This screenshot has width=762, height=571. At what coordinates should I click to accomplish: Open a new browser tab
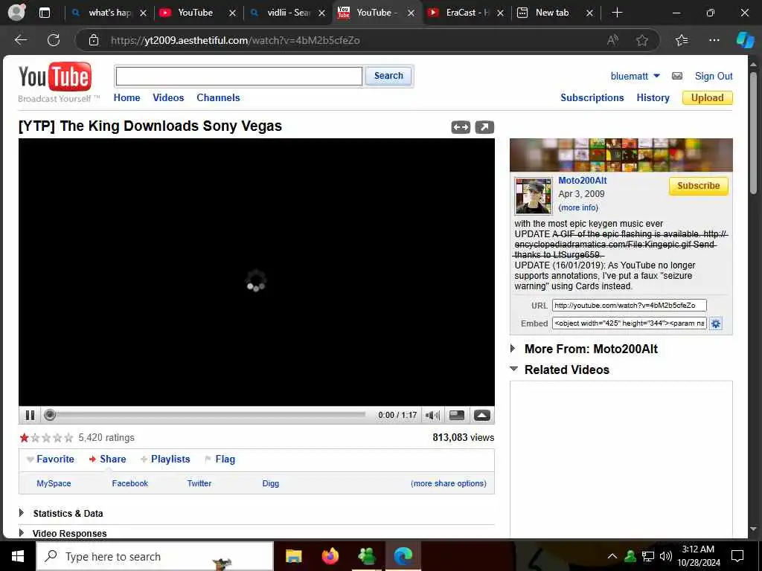[x=617, y=13]
